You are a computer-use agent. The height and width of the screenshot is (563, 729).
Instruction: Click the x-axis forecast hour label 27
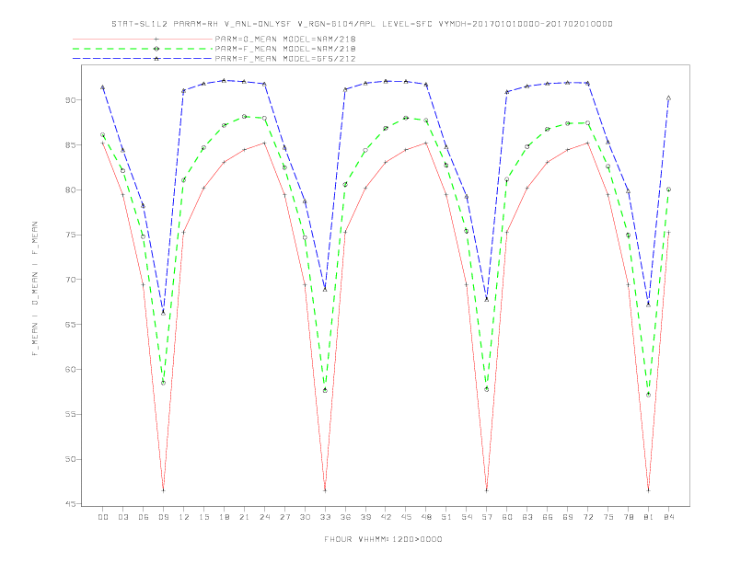click(284, 517)
